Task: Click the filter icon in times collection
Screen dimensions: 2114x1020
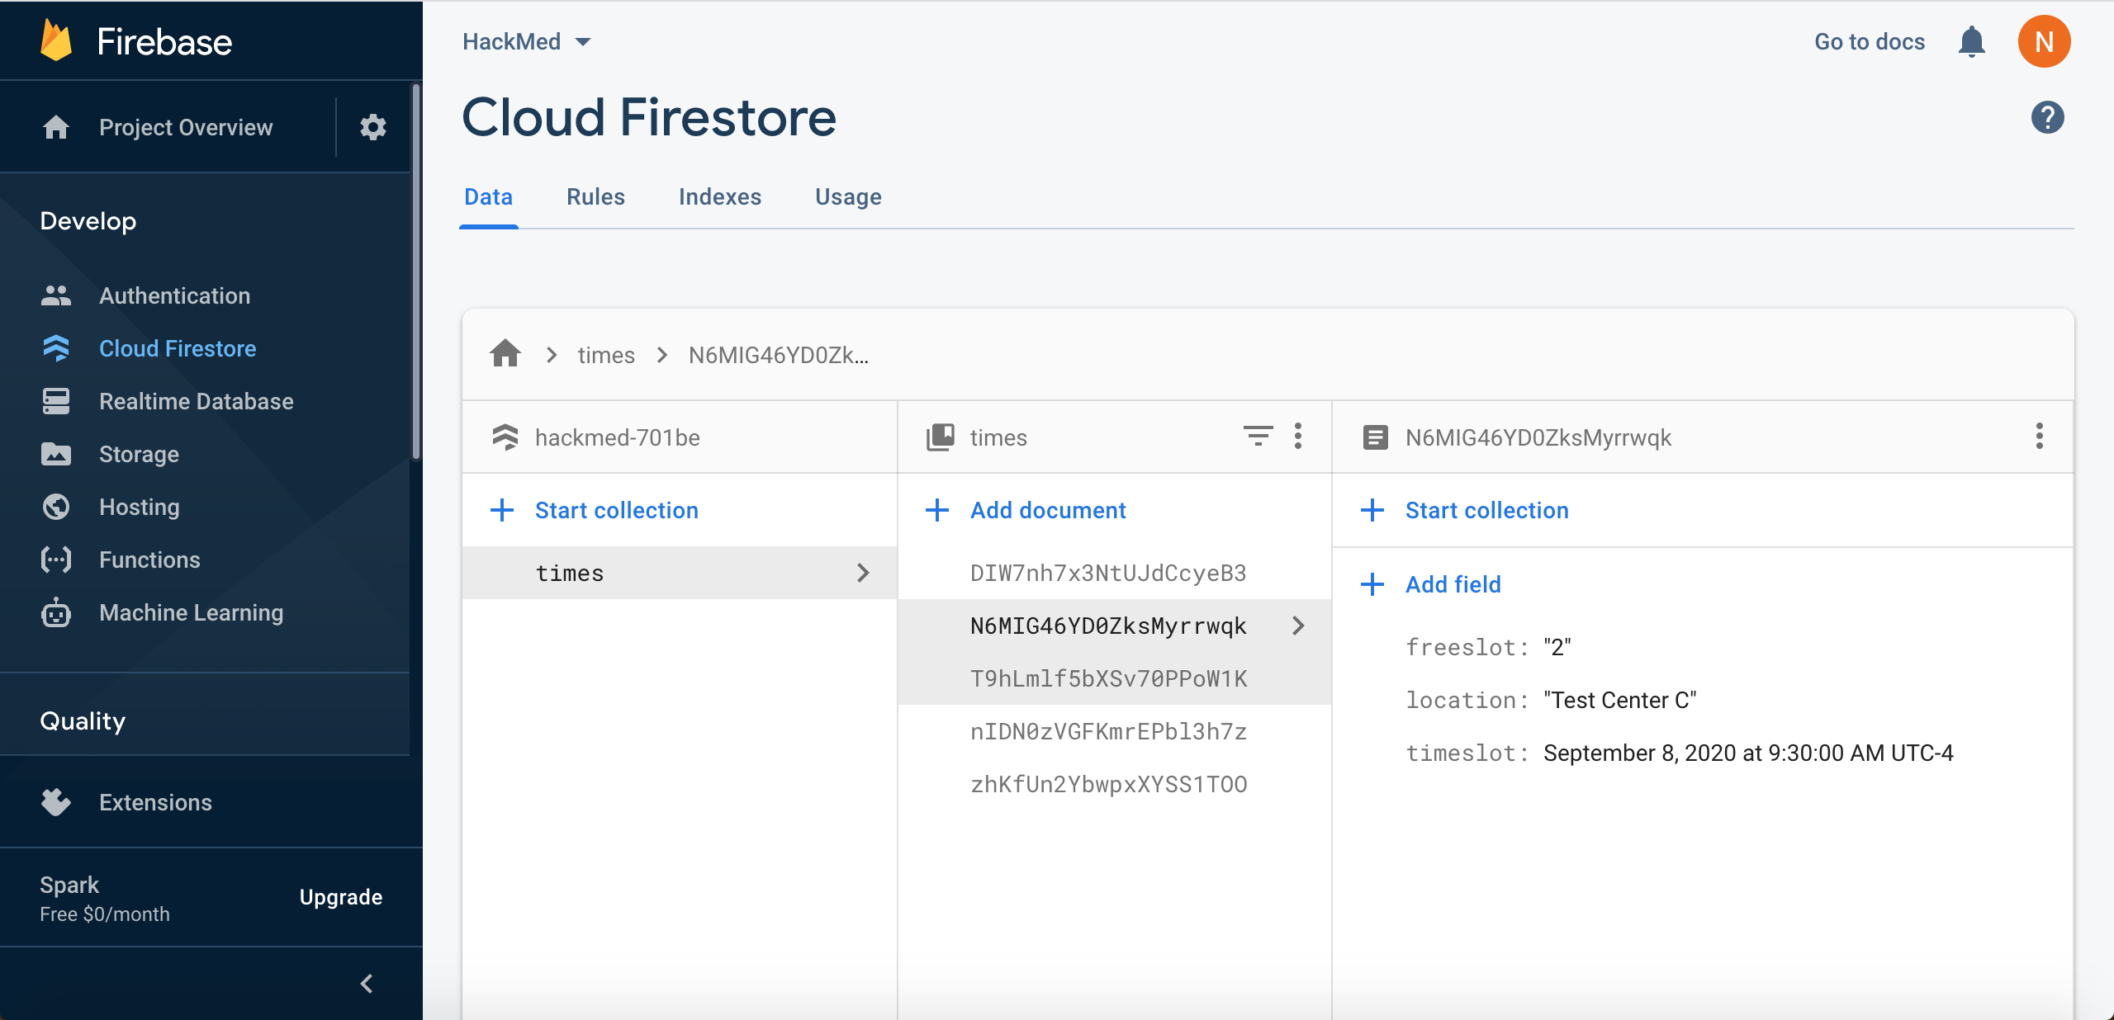Action: tap(1257, 436)
